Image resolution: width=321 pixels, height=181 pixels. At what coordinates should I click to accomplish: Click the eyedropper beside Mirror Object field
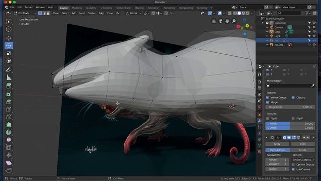pyautogui.click(x=313, y=86)
